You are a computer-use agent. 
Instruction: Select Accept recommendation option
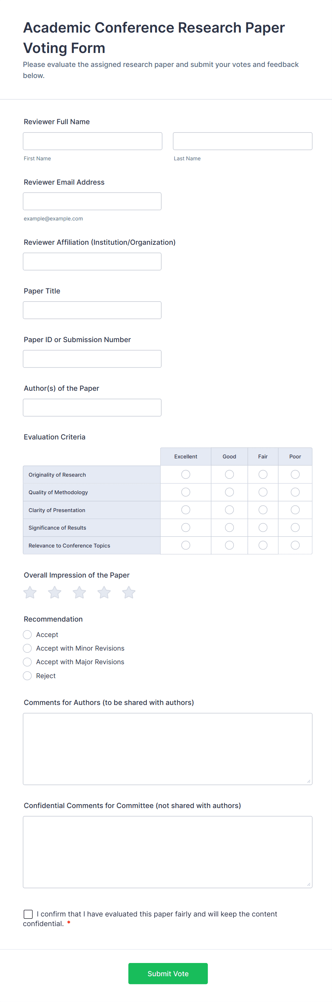[27, 635]
